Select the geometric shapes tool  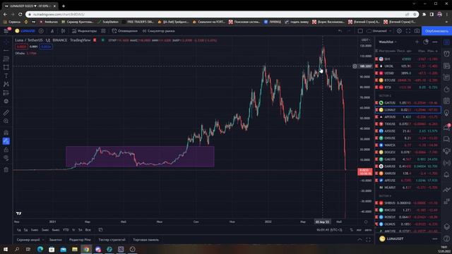6,68
